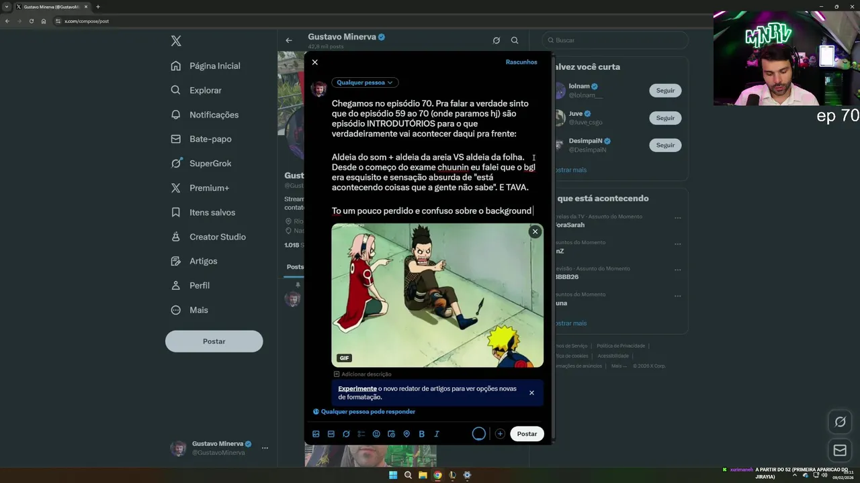
Task: Add another post to thread
Action: point(500,434)
